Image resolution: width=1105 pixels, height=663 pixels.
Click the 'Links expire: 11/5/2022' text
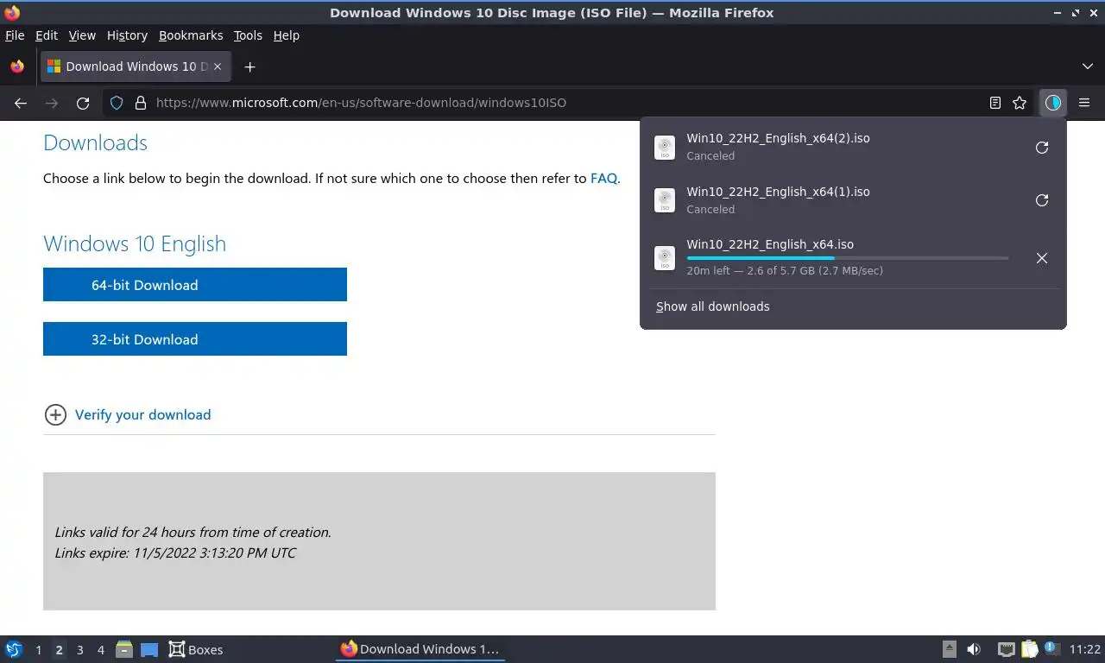coord(175,553)
